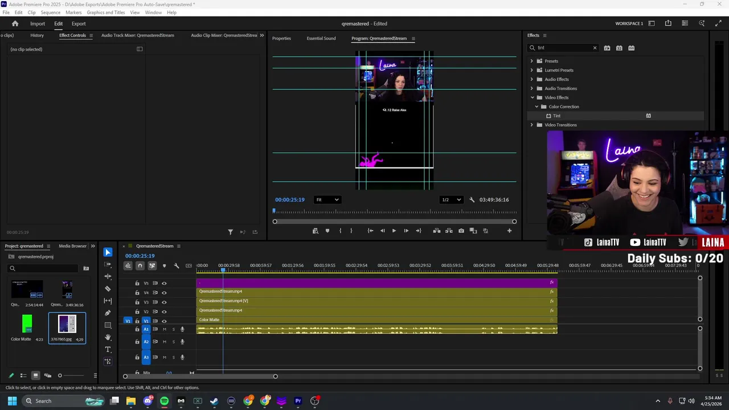Expand the Lumetri Presets folder

[532, 70]
